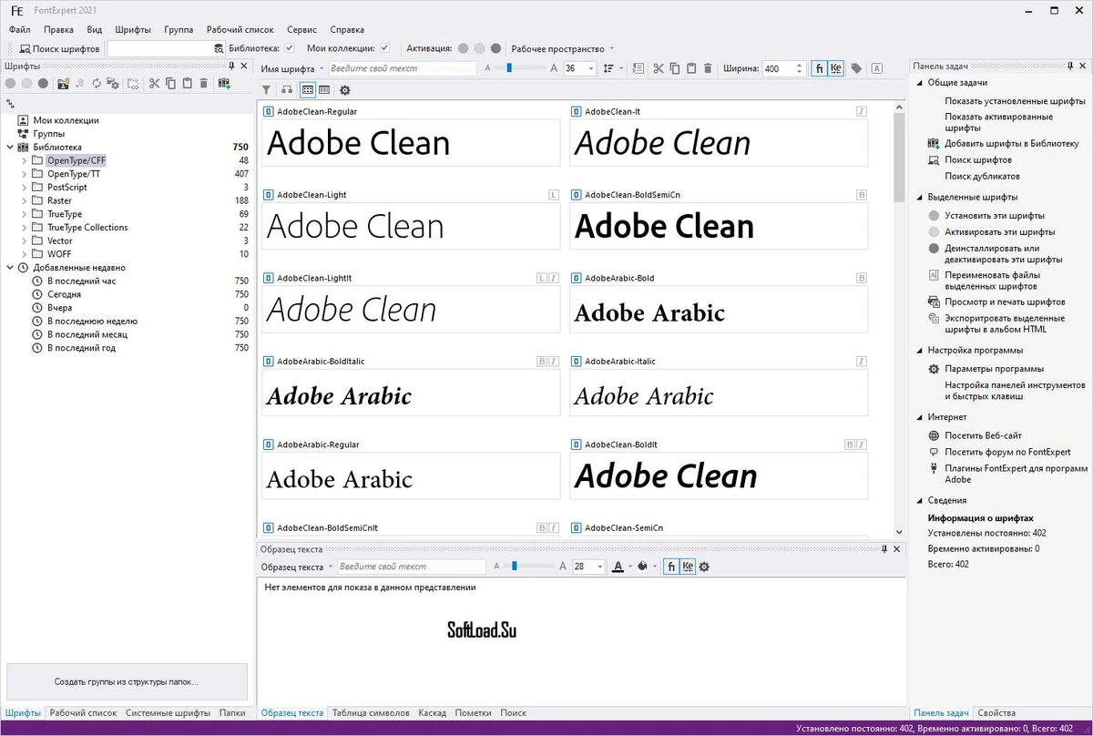The width and height of the screenshot is (1093, 736).
Task: Open the Шрифты menu
Action: 133,30
